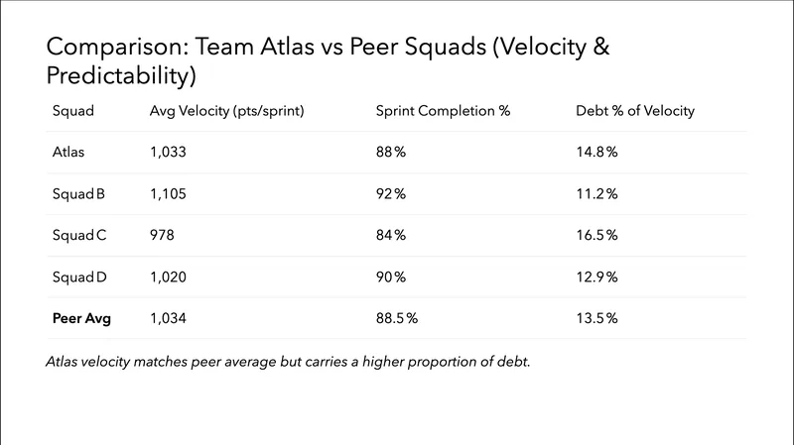Click the 92% sprint completion cell
The image size is (794, 445).
[391, 194]
